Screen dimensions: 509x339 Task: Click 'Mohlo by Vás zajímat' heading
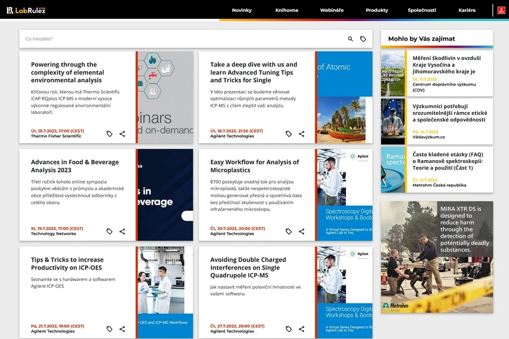(x=422, y=39)
